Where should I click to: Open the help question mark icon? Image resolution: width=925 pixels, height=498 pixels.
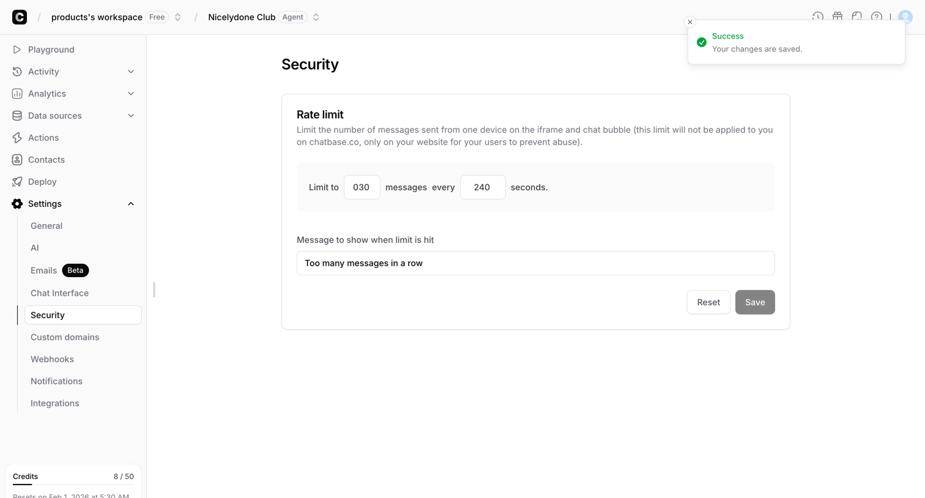pos(877,17)
